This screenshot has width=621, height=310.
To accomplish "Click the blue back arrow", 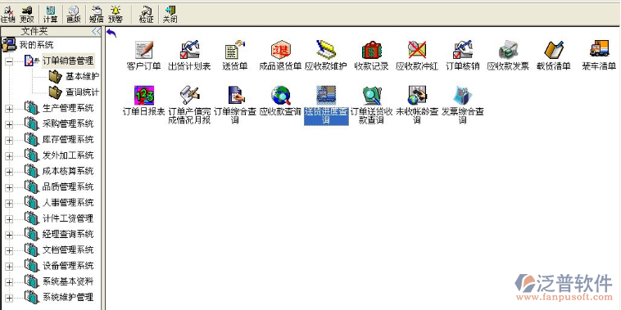I will pyautogui.click(x=111, y=34).
